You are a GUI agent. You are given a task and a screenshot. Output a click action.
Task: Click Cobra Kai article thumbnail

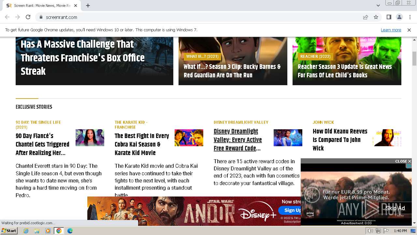[x=189, y=138]
